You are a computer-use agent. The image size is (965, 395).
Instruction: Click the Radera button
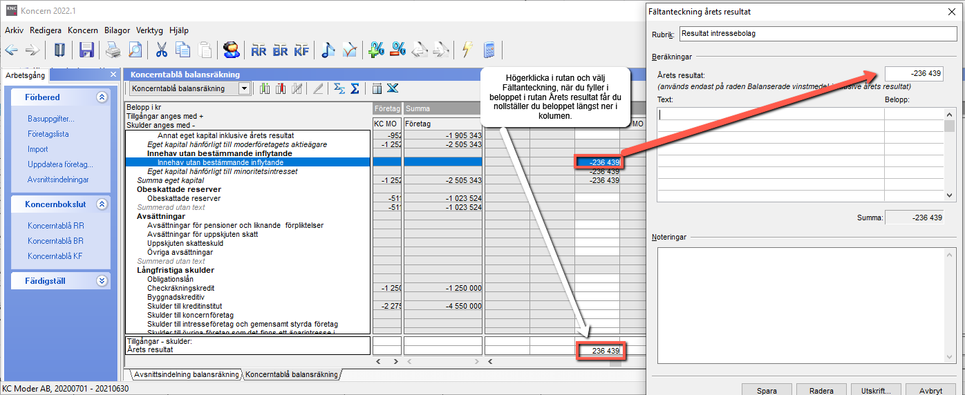tap(821, 390)
